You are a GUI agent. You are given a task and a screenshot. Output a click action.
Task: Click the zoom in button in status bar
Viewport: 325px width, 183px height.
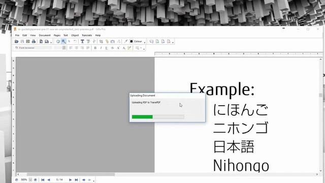tap(36, 179)
